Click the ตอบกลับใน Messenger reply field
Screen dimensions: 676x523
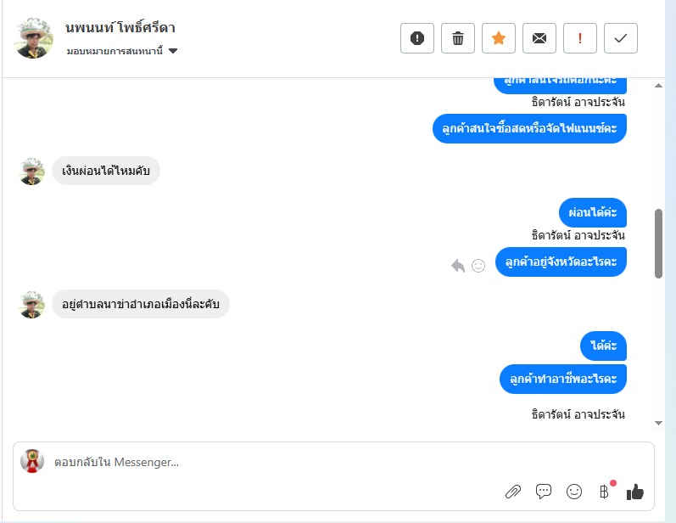254,463
